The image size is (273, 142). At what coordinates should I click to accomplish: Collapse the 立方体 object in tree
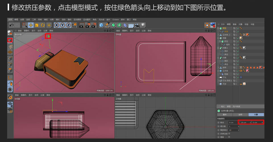218,71
